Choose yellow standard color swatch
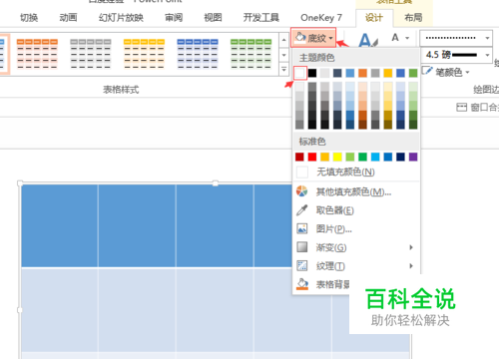This screenshot has width=499, height=359. 337,157
